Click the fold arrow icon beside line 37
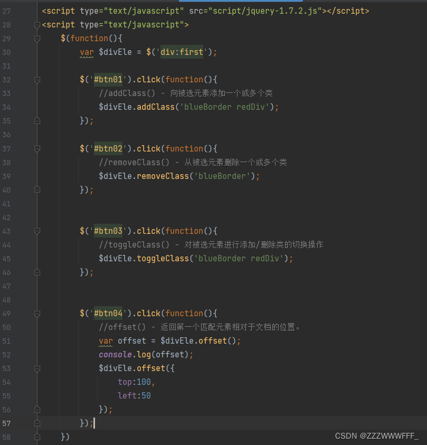427x445 pixels. tap(37, 148)
